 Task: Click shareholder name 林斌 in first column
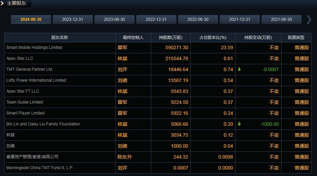click(10, 135)
